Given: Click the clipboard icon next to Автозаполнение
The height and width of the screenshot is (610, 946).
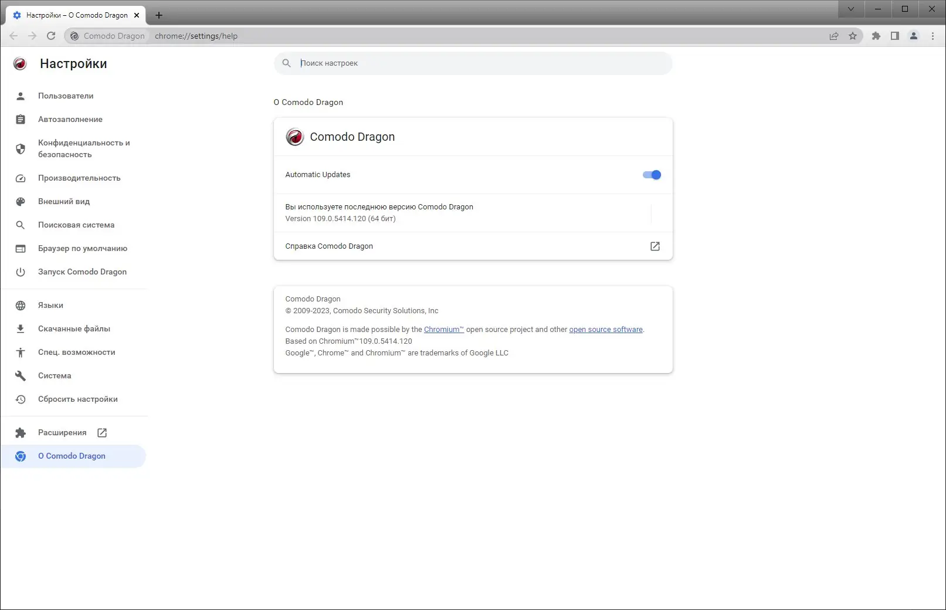Looking at the screenshot, I should [21, 119].
